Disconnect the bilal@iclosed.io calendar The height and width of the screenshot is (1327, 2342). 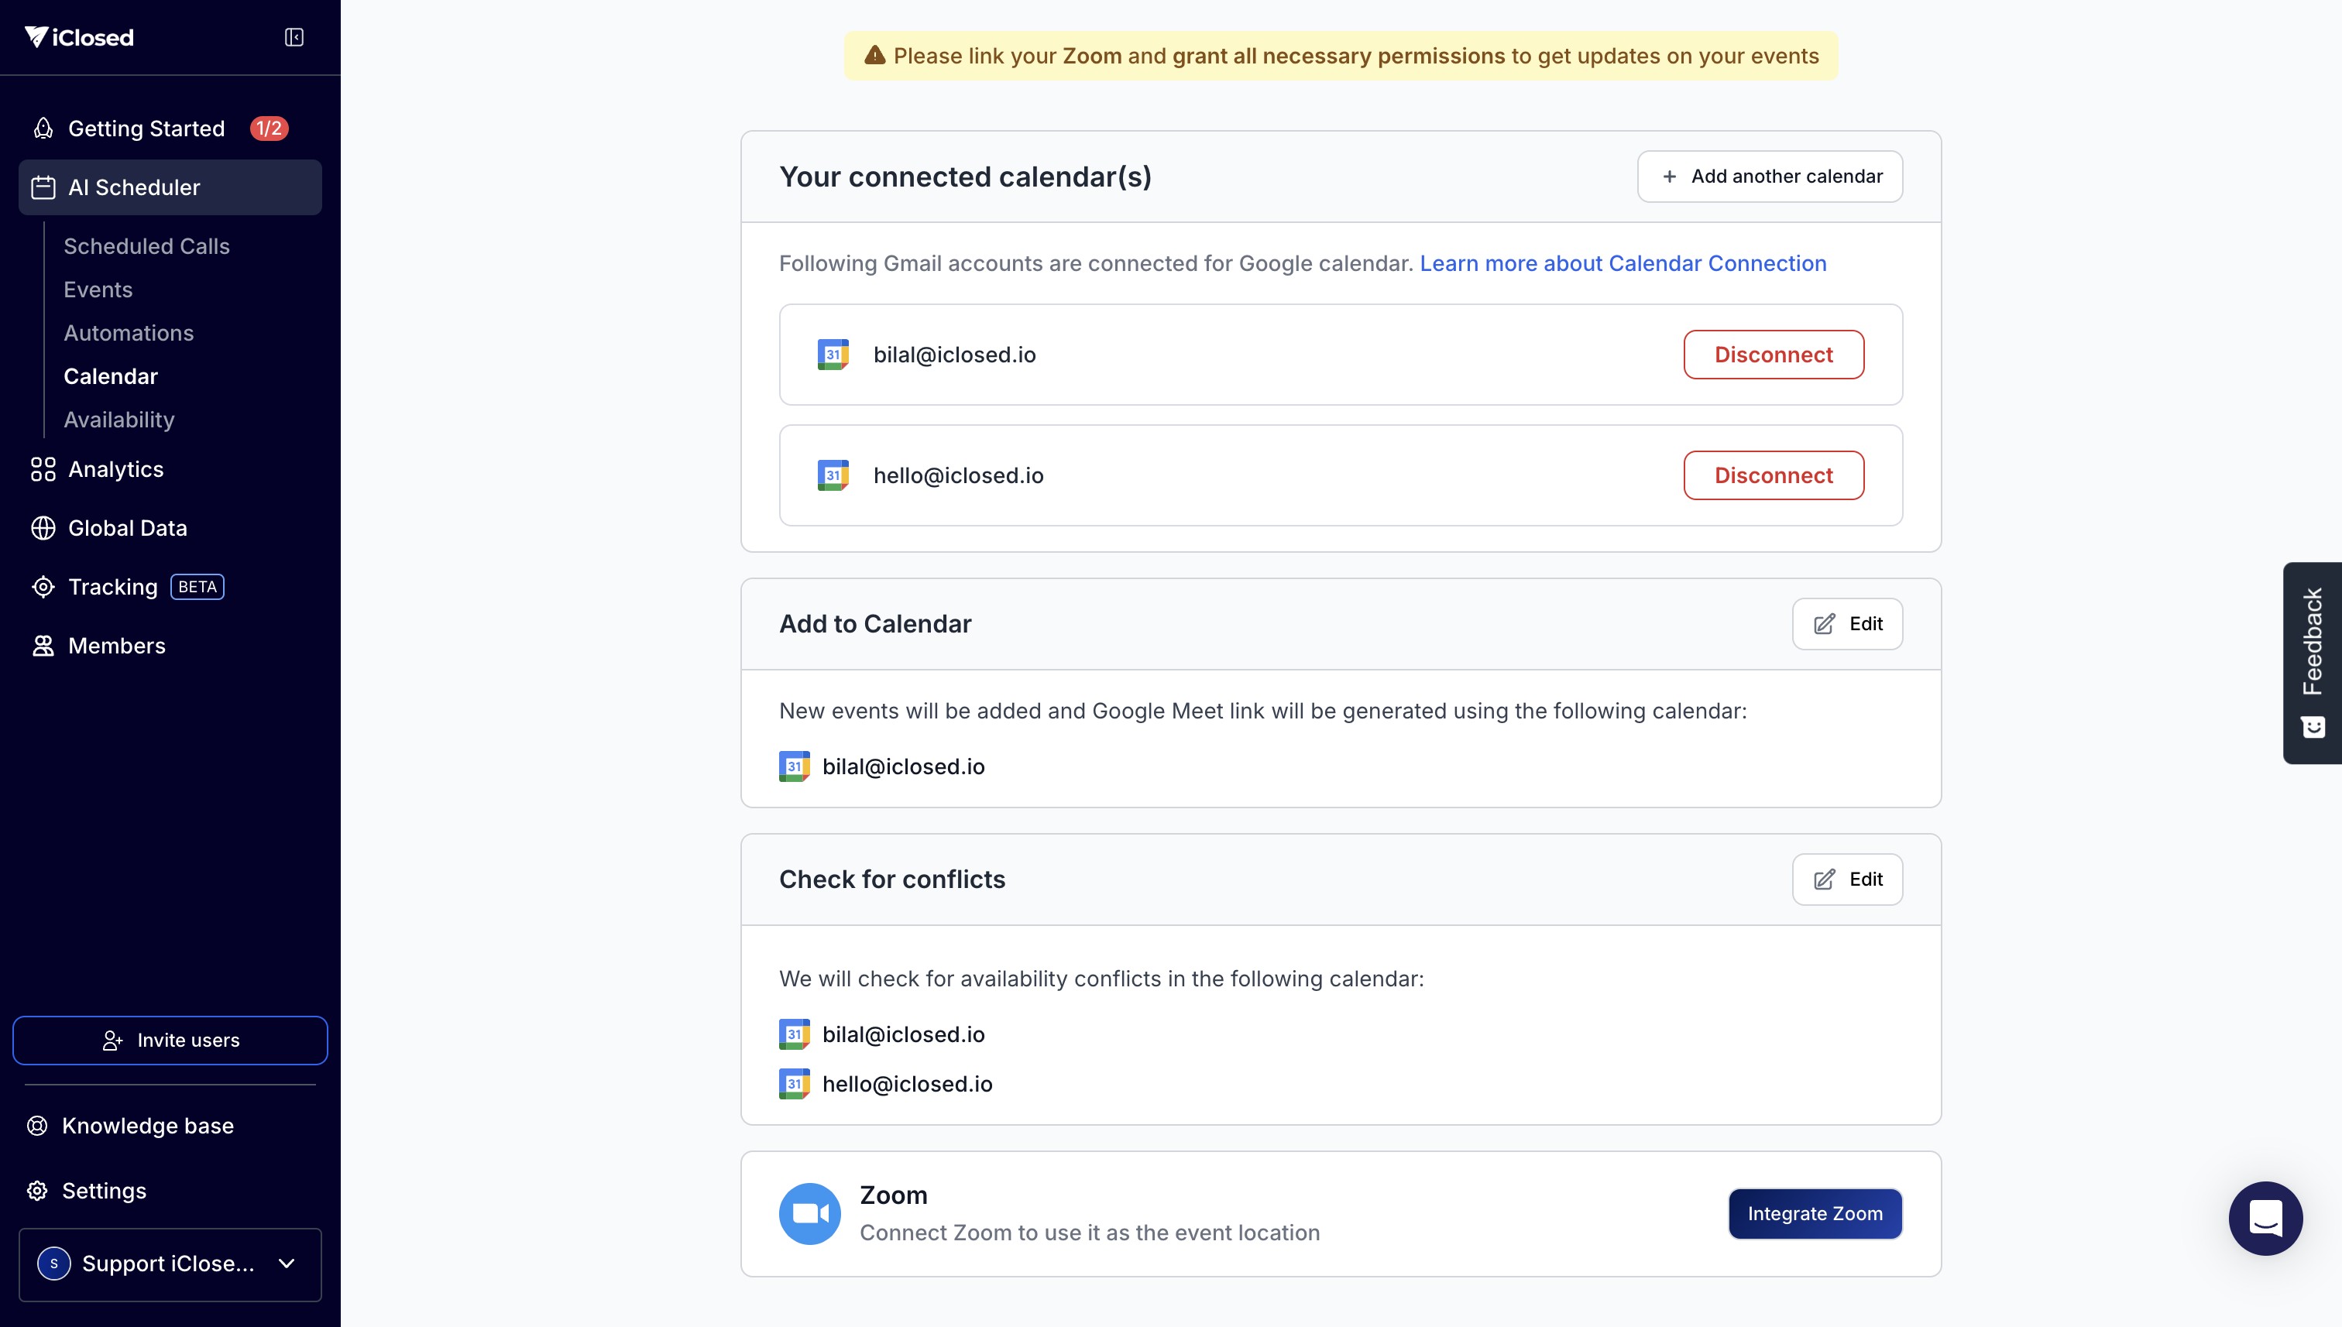(x=1773, y=355)
